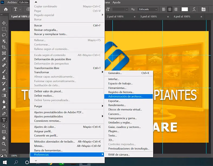Choose Transformación libre
Viewport: 213px width, 166px height.
coord(67,68)
